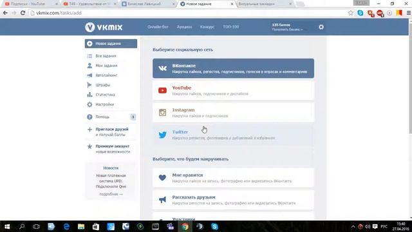Switch input language via РУС indicator
412x232 pixels.
click(x=384, y=226)
